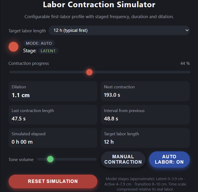Click the Last contraction length card
Viewport: 198px width, 192px height.
53,115
